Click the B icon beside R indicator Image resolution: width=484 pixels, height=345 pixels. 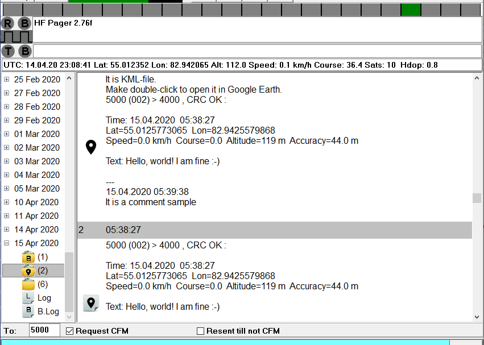coord(24,23)
